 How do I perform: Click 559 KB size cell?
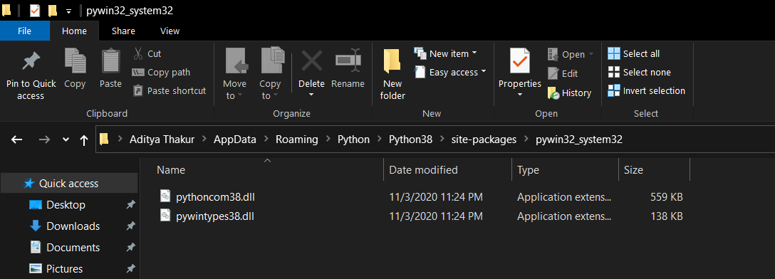pyautogui.click(x=667, y=197)
